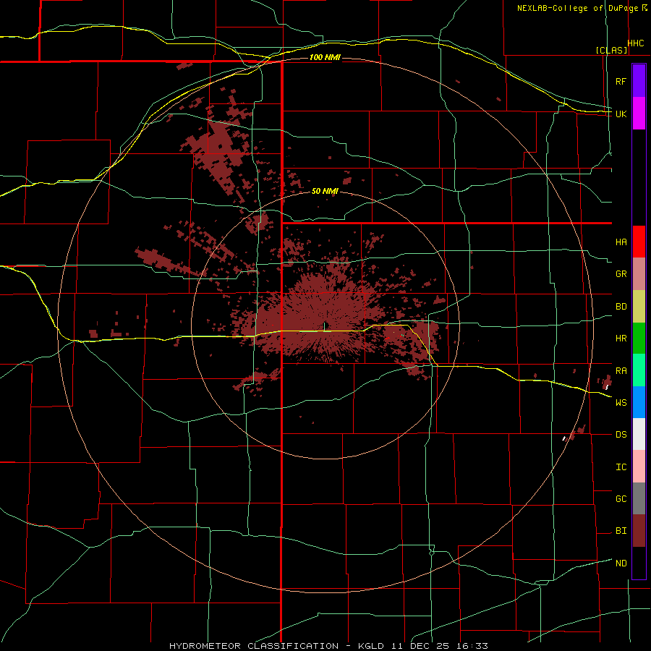The width and height of the screenshot is (651, 651).
Task: Click the 100 NMI range ring label
Action: [x=325, y=57]
